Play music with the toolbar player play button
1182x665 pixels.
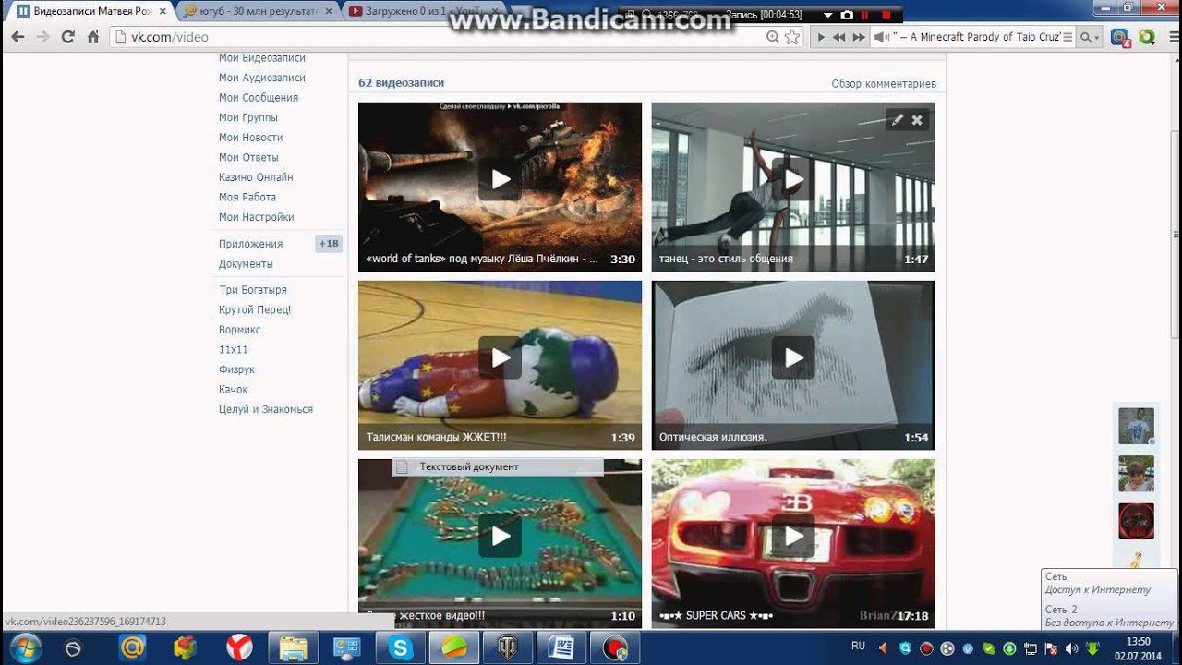point(820,37)
